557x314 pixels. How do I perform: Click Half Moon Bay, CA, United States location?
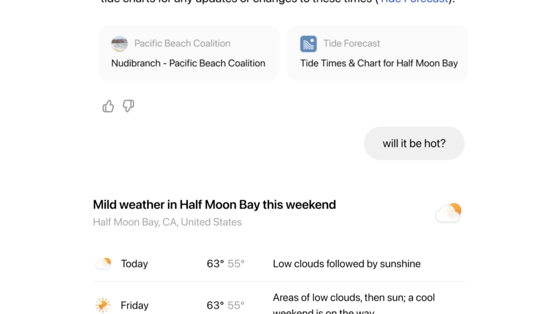coord(168,222)
